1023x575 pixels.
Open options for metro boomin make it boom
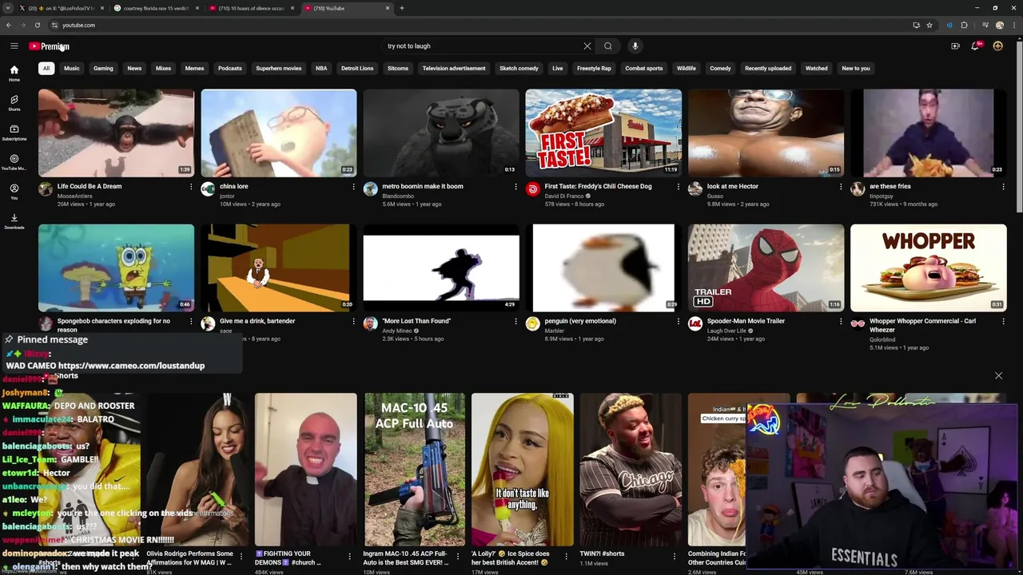(x=515, y=186)
